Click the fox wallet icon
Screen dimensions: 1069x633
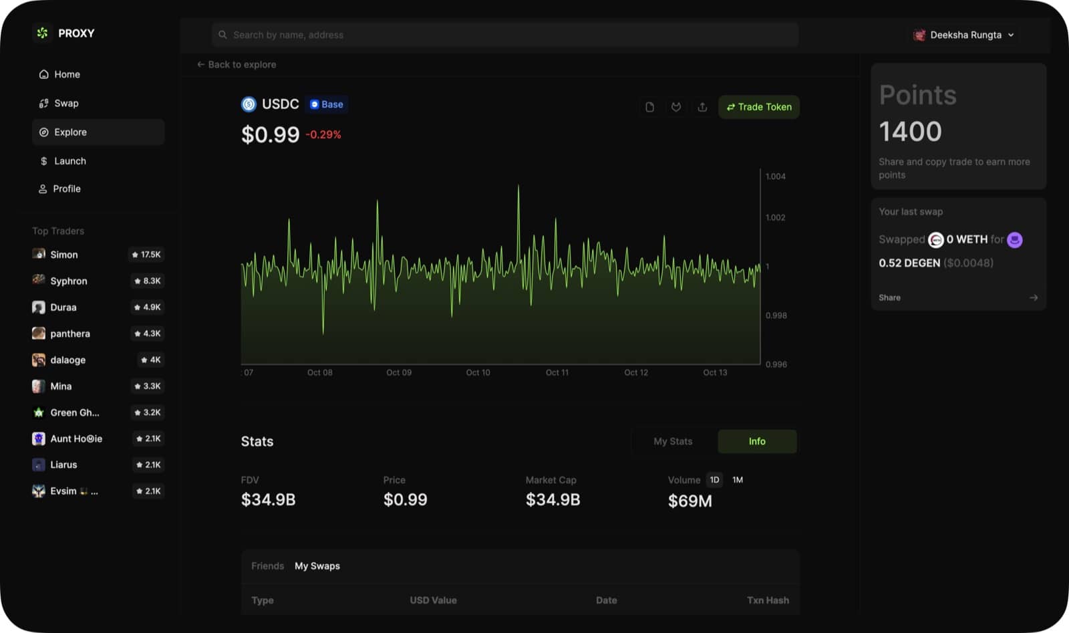coord(676,107)
